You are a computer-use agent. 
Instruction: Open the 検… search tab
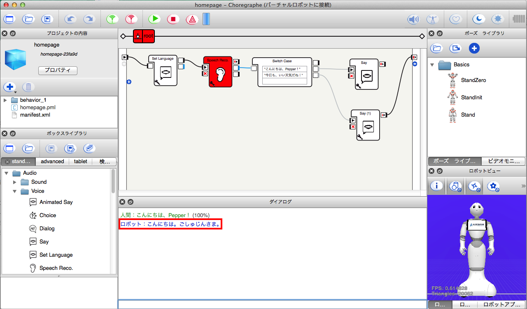click(105, 162)
